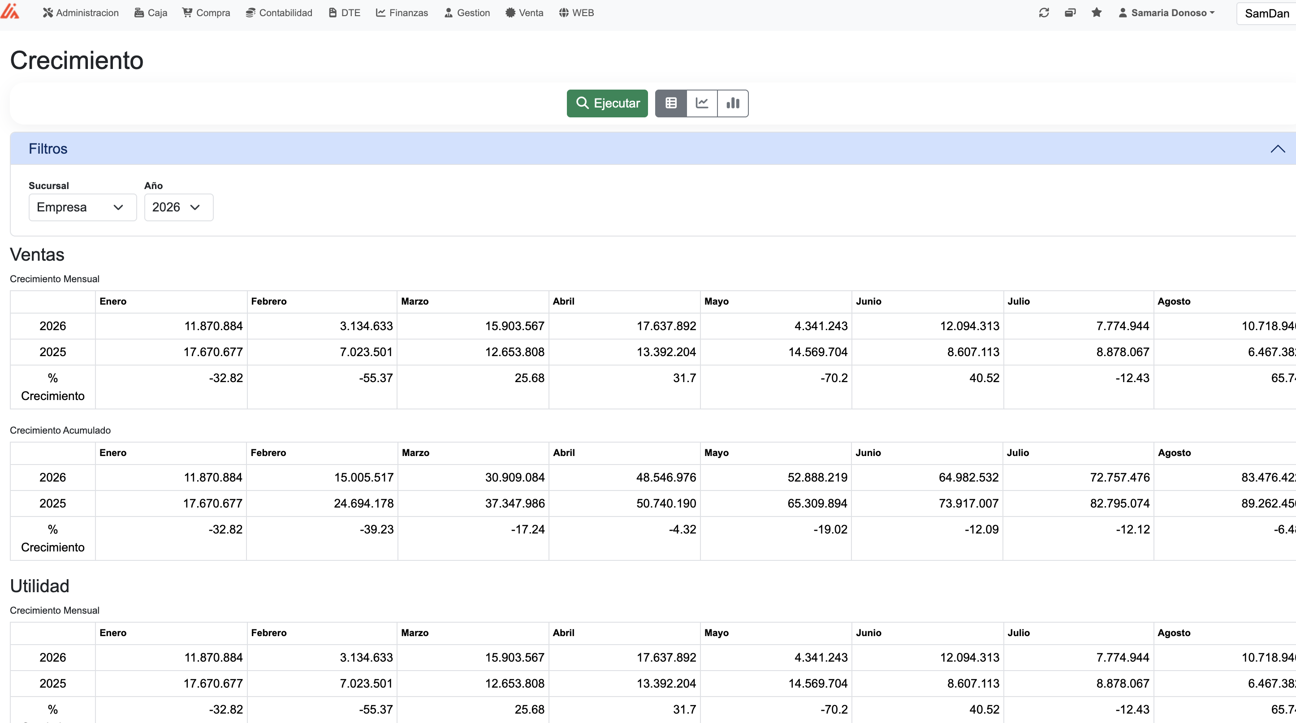Screen dimensions: 1296x723
Task: Click accumulated 2026 Abril value 48.546.976
Action: point(666,477)
